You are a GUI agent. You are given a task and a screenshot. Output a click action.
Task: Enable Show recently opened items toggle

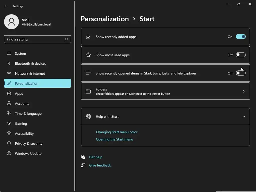[240, 73]
